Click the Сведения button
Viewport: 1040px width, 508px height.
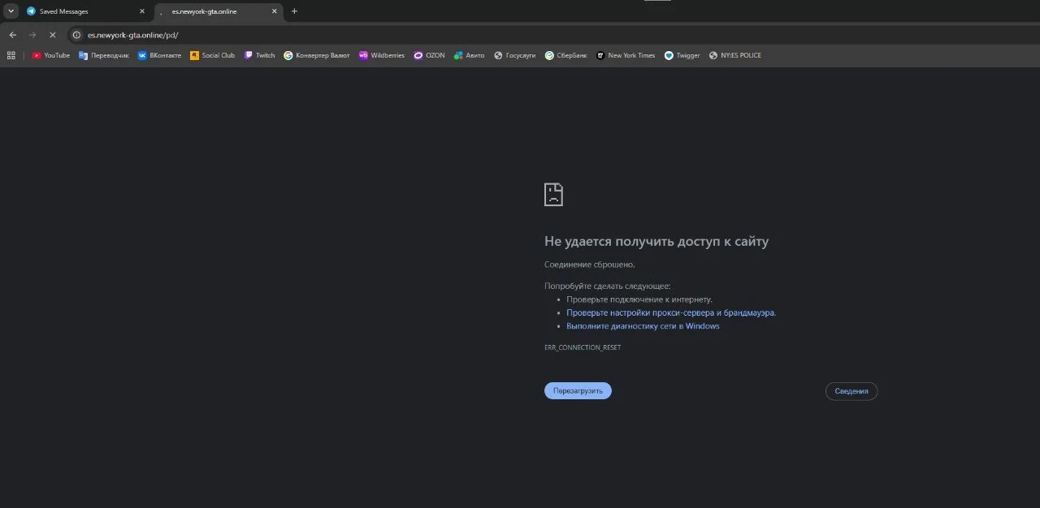(851, 391)
